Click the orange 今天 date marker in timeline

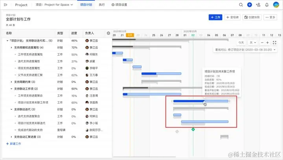point(130,35)
